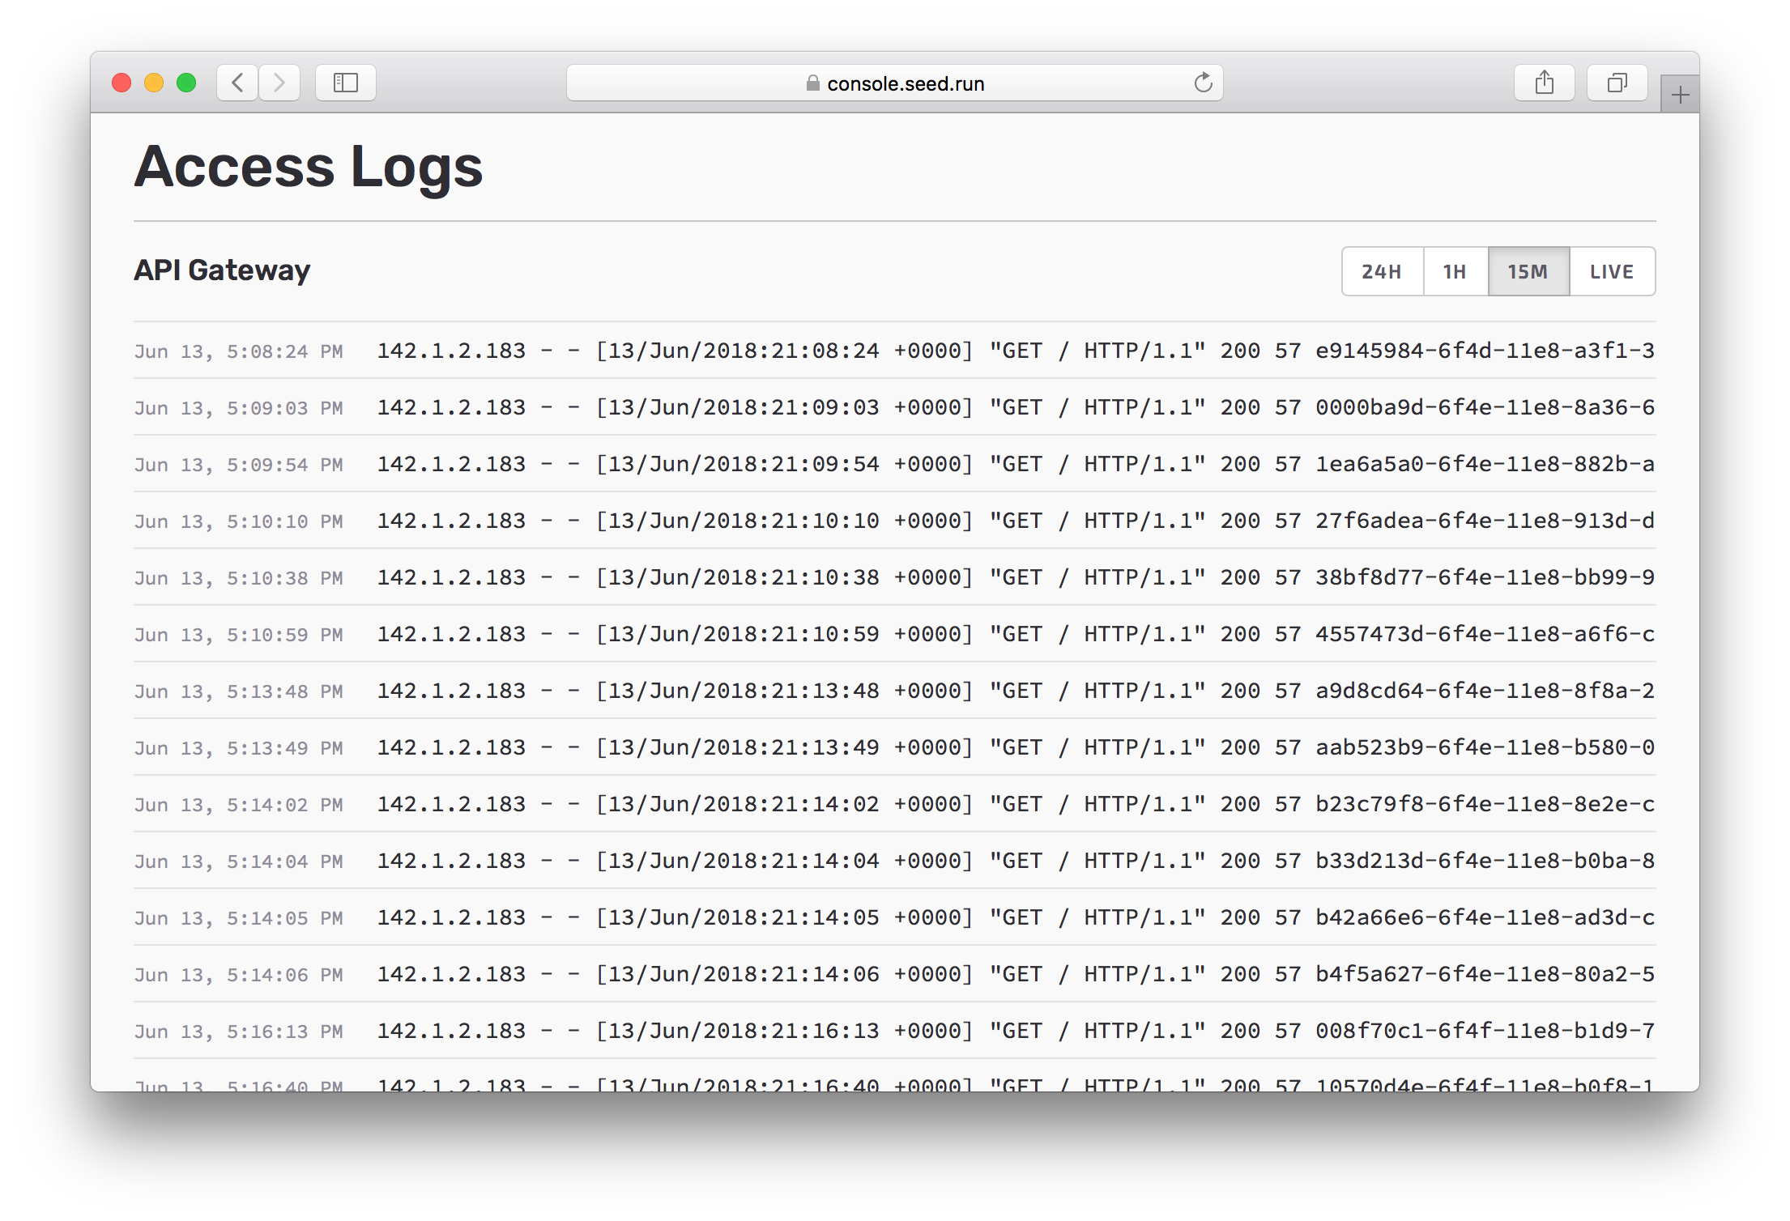
Task: Click the lock icon in address bar
Action: (x=812, y=83)
